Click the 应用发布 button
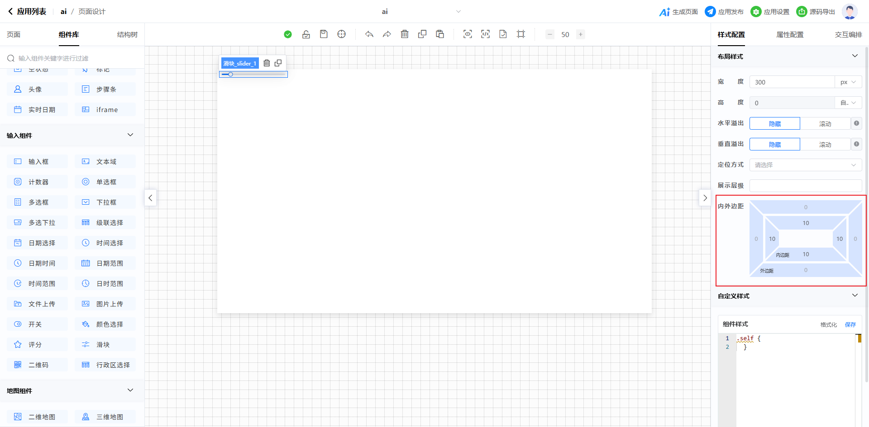The width and height of the screenshot is (869, 427). (x=724, y=12)
